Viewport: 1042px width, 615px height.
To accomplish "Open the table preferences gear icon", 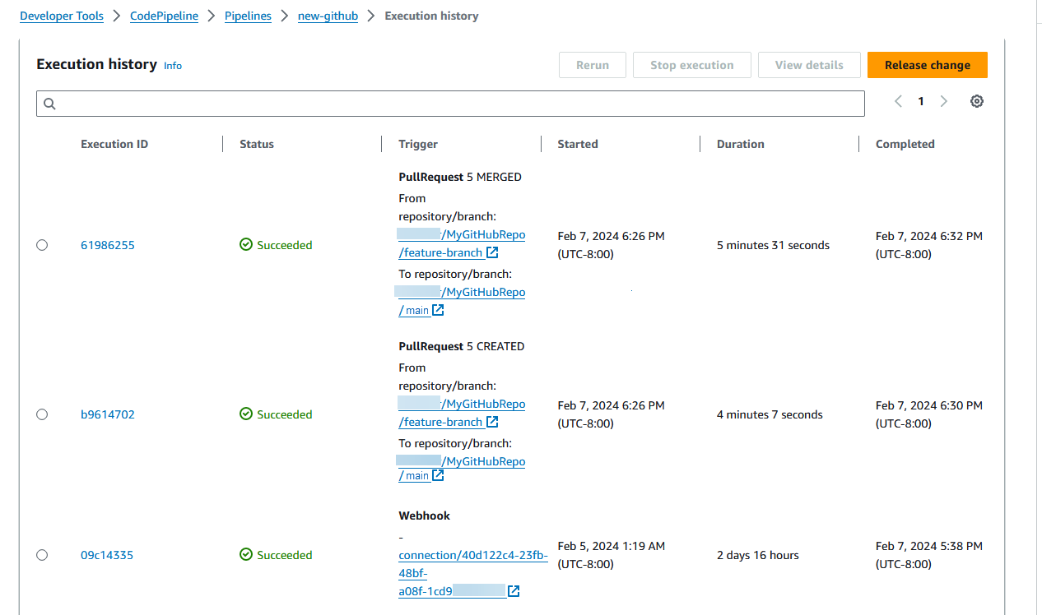I will pos(977,100).
